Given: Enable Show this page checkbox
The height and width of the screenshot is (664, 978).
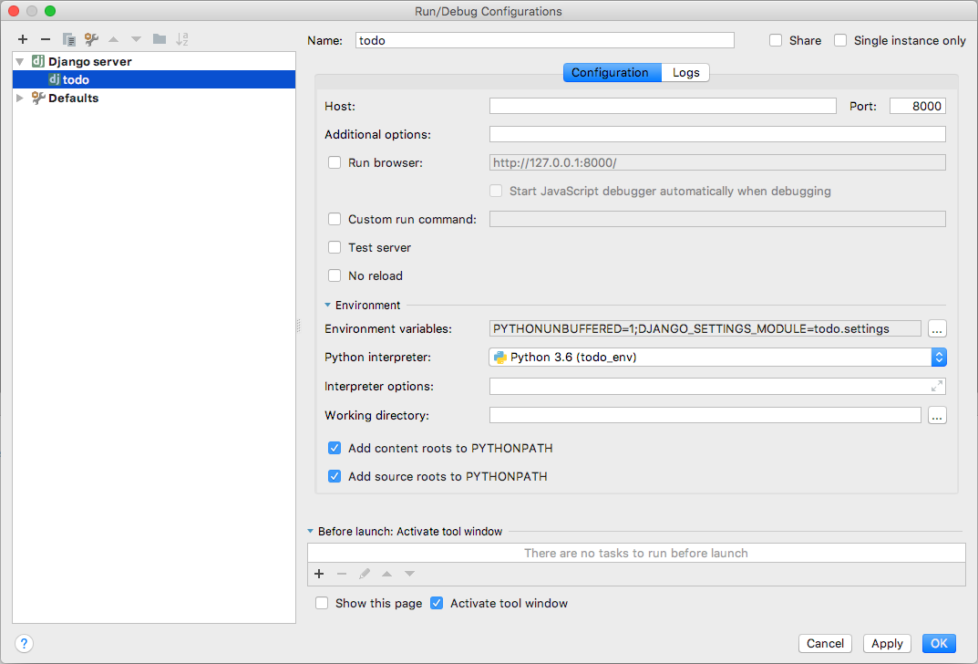Looking at the screenshot, I should click(x=322, y=604).
